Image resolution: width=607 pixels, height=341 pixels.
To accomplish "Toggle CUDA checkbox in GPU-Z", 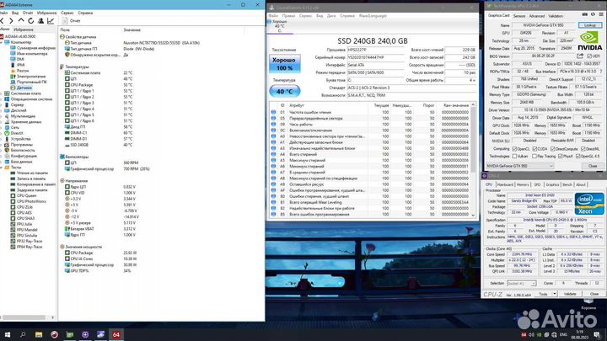I will tap(534, 149).
